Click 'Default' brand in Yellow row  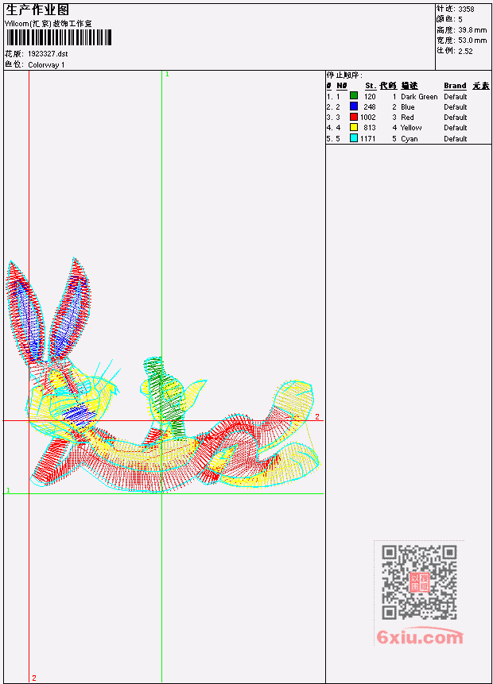456,128
